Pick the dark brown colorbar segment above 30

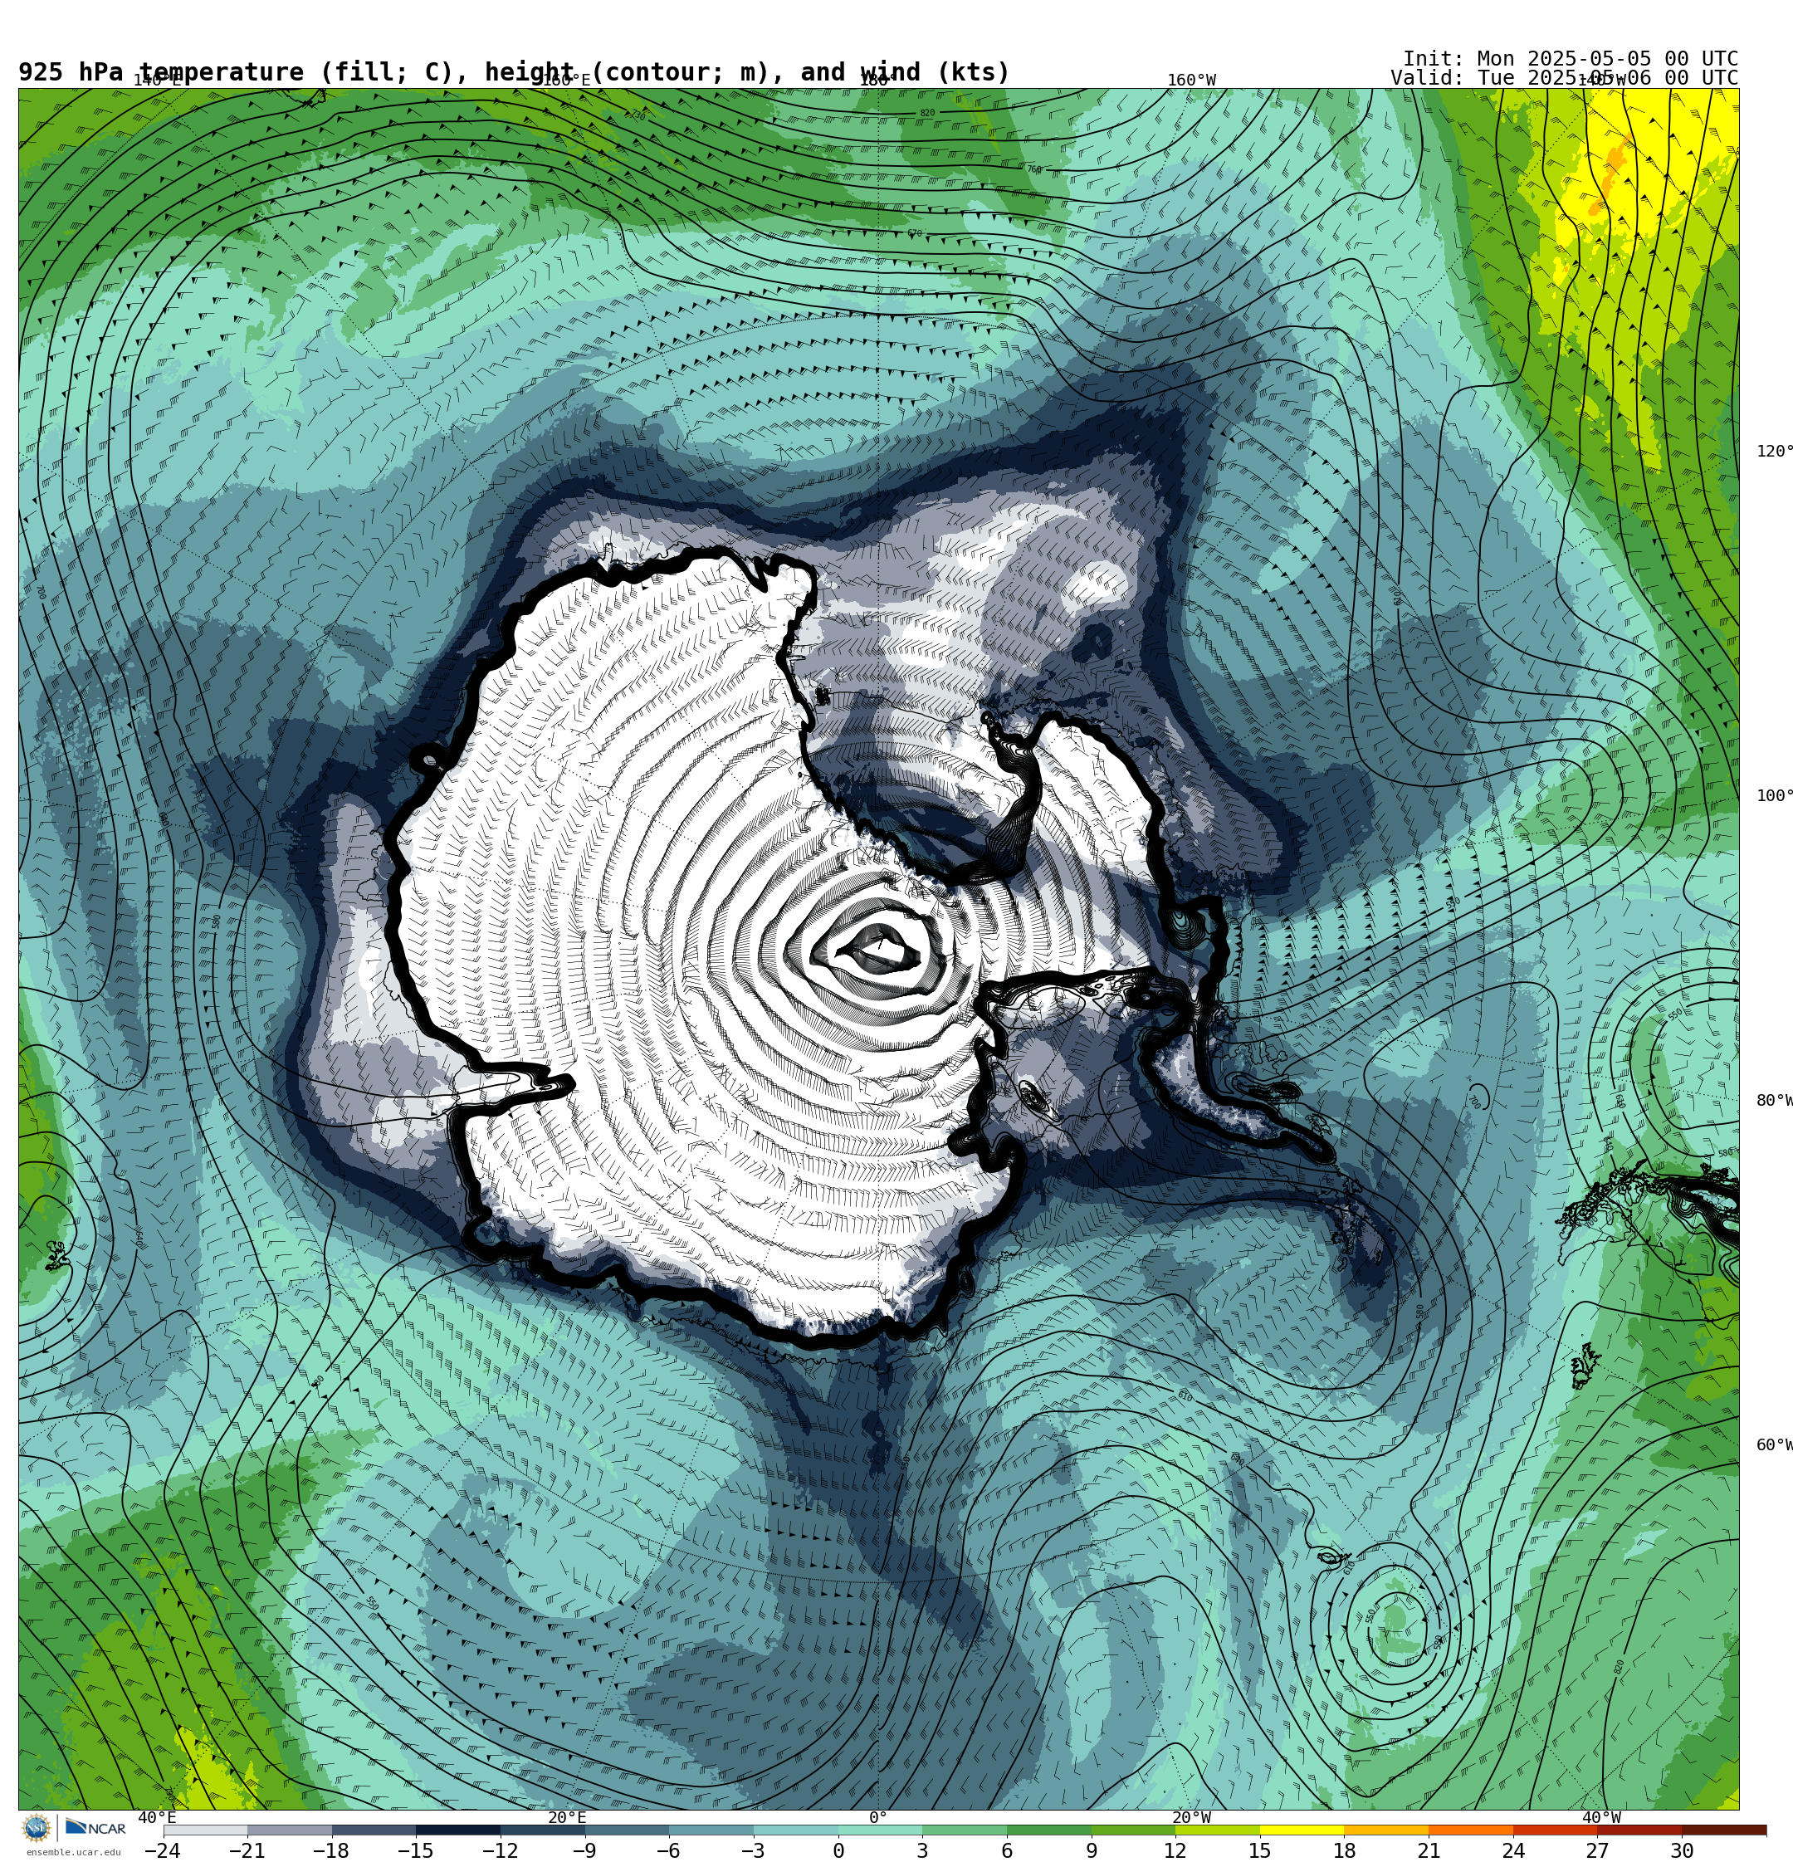coord(1723,1830)
